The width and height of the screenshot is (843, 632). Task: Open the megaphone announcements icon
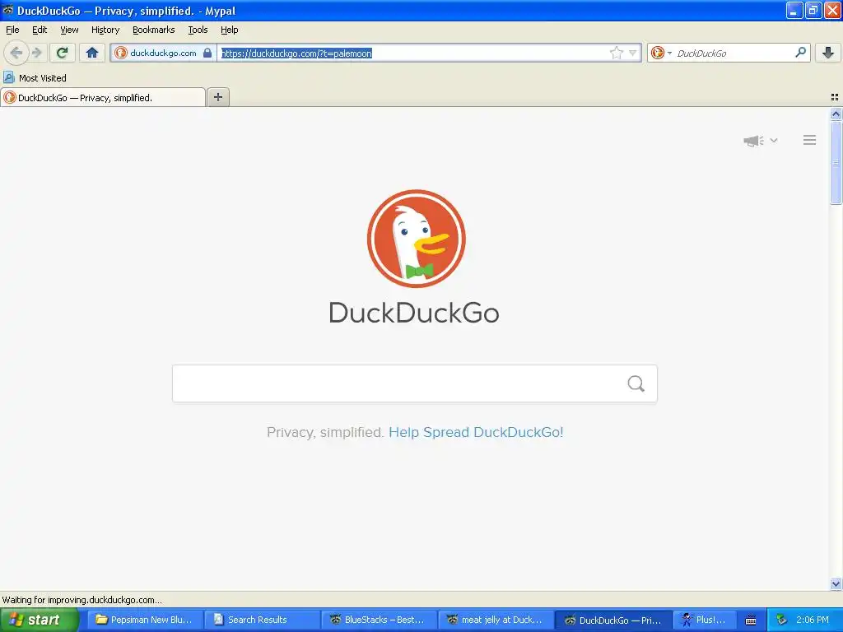pyautogui.click(x=754, y=141)
